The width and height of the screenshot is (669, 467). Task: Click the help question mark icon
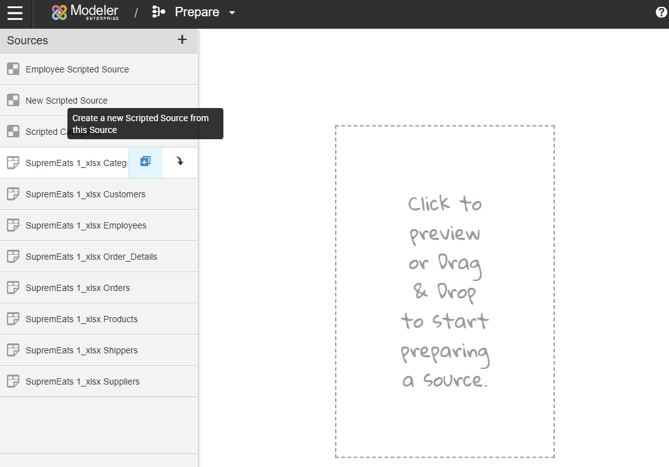(x=662, y=12)
